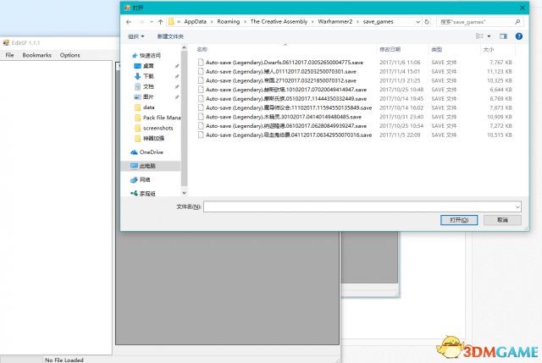This screenshot has width=542, height=363.
Task: Open the data folder in sidebar
Action: 149,107
